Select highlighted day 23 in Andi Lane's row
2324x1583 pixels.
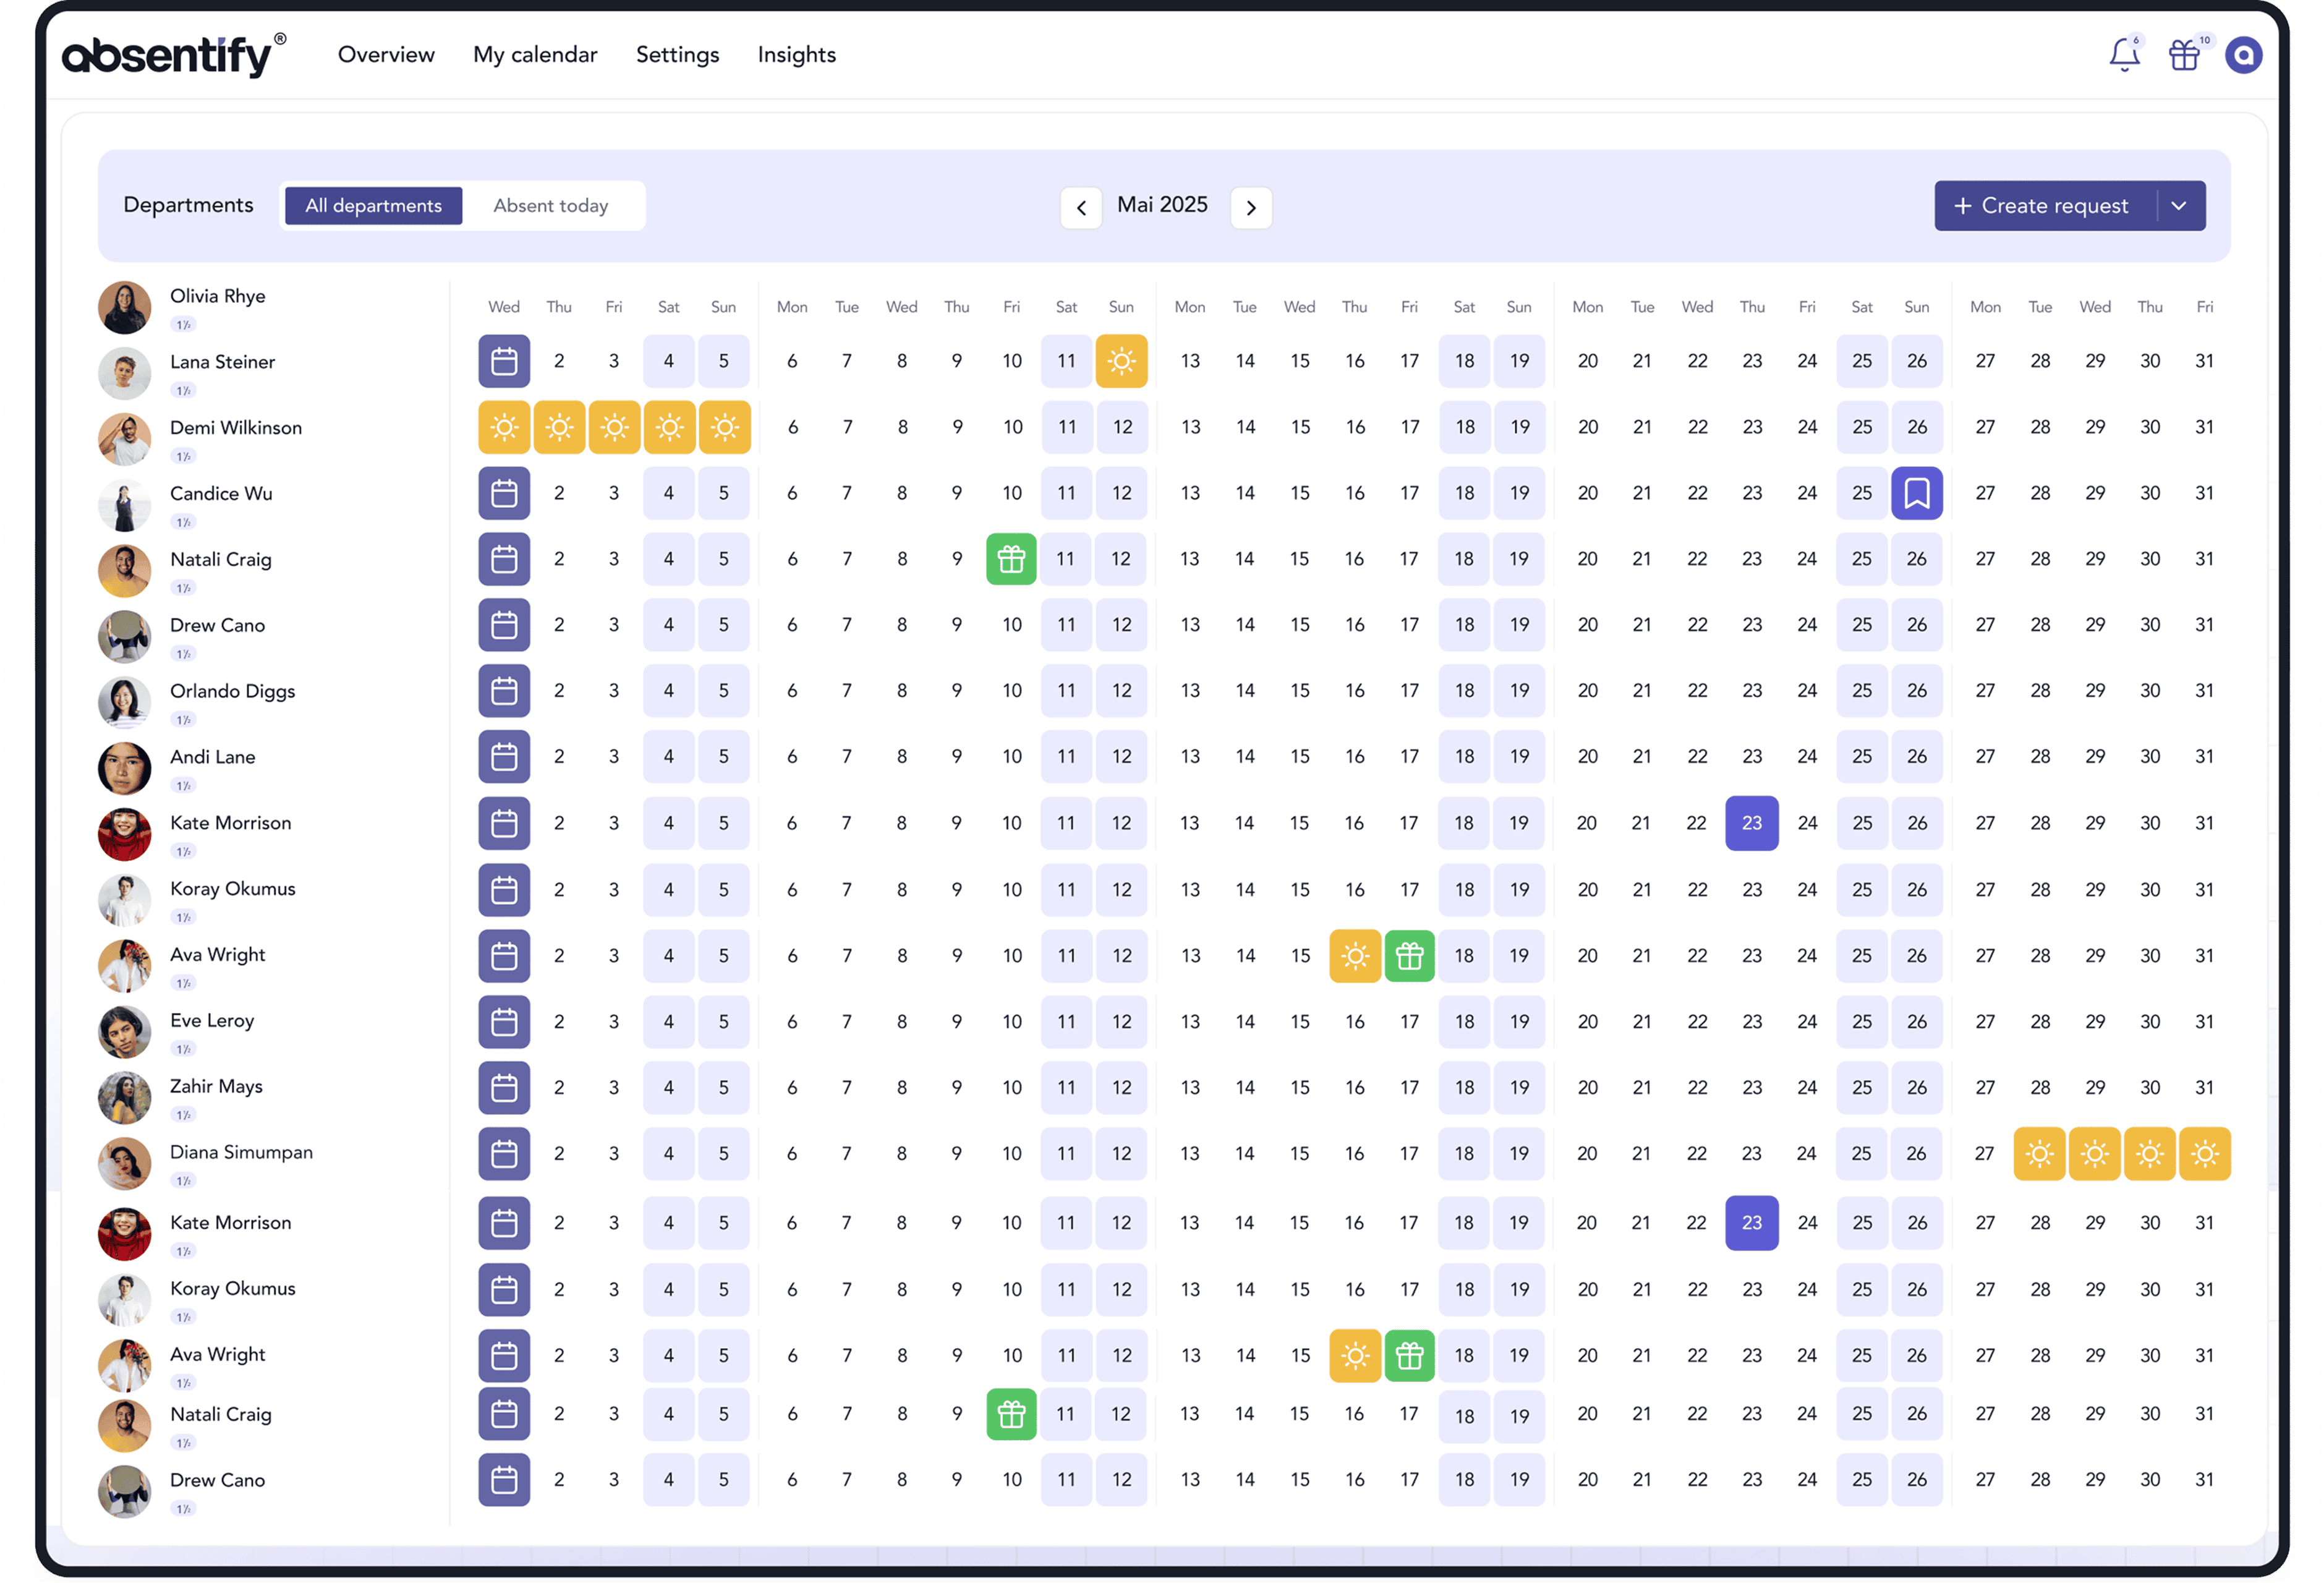[x=1751, y=823]
